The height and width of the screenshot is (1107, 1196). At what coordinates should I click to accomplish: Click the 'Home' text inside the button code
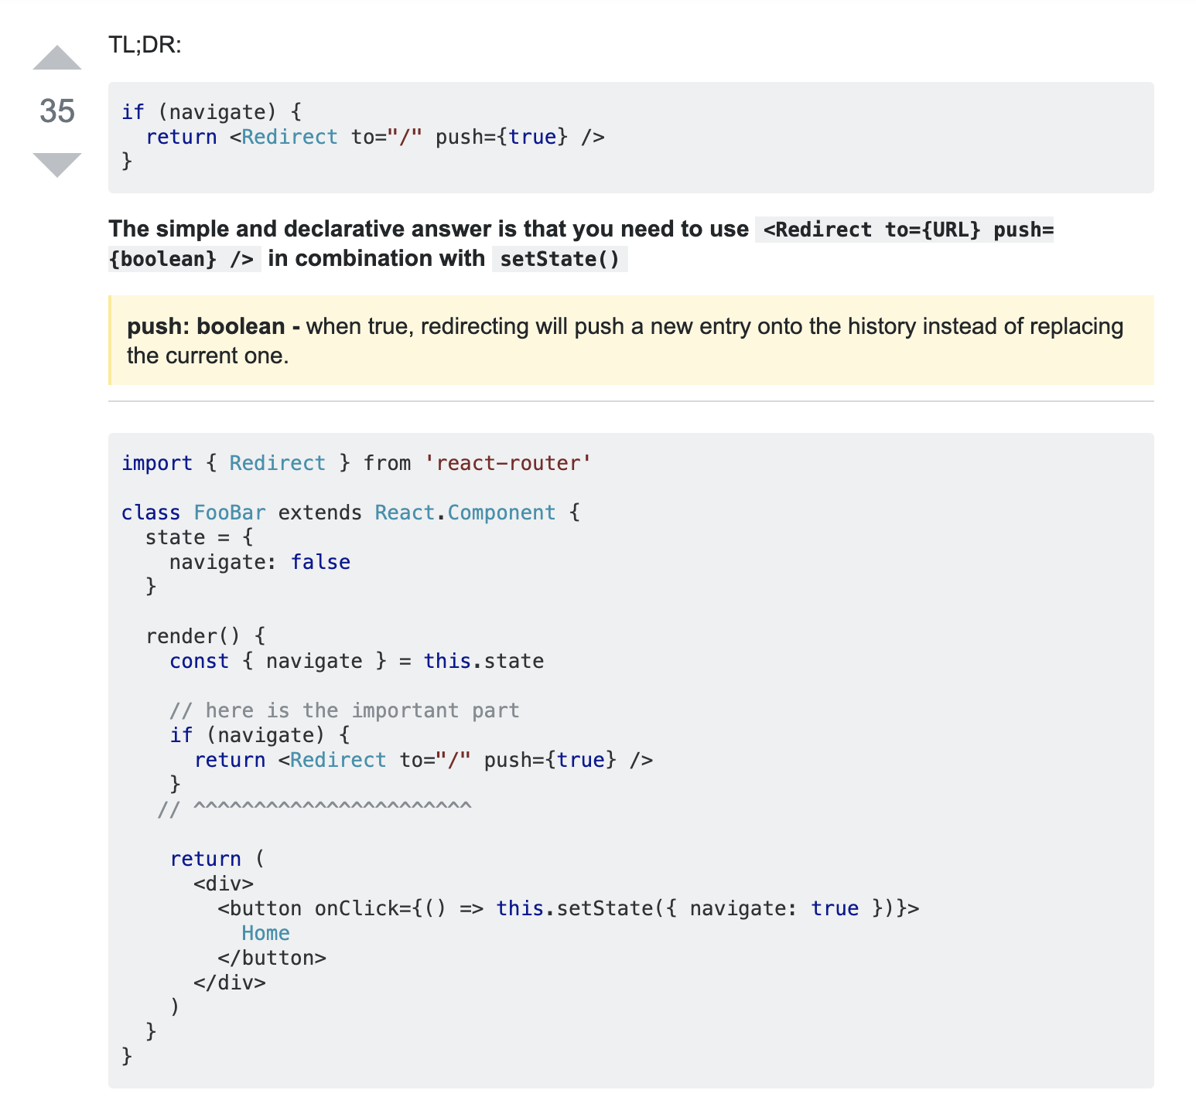[265, 933]
